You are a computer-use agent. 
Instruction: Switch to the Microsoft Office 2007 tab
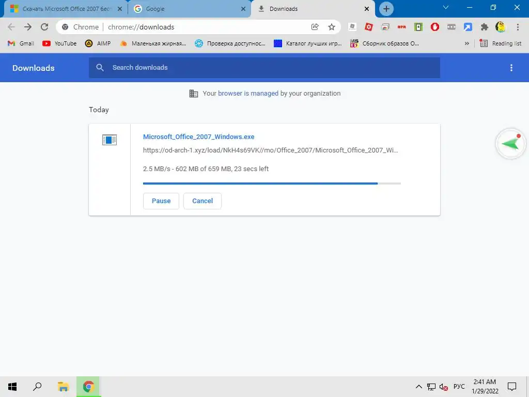66,9
